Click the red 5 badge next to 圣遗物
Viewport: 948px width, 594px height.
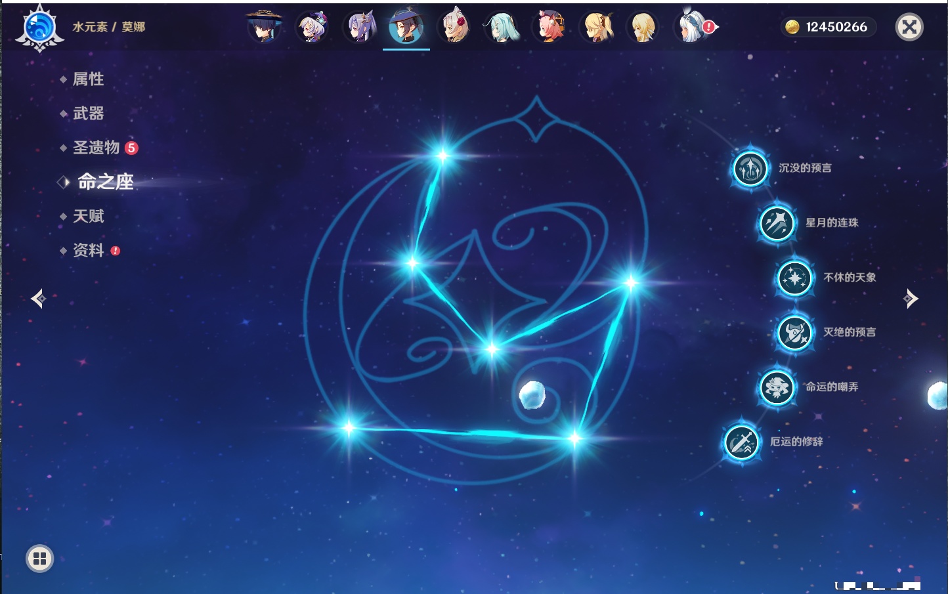(131, 148)
